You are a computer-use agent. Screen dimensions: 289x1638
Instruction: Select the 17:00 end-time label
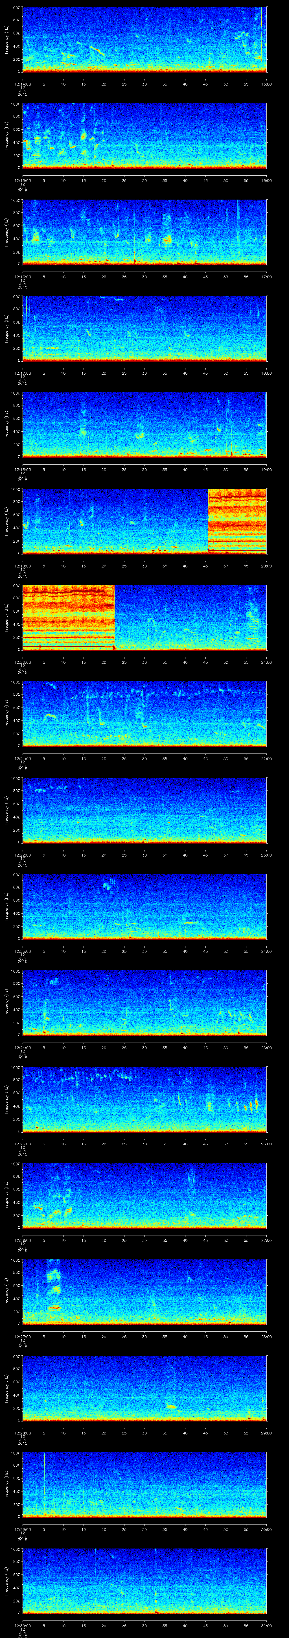click(267, 277)
